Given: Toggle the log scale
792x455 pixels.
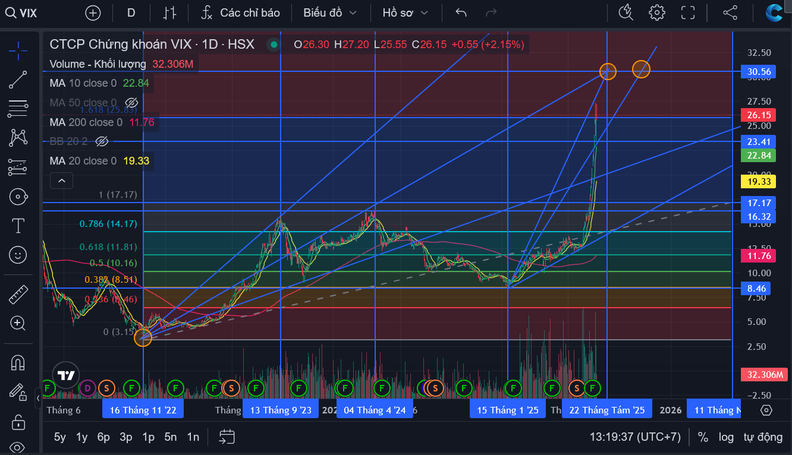Looking at the screenshot, I should pyautogui.click(x=726, y=437).
